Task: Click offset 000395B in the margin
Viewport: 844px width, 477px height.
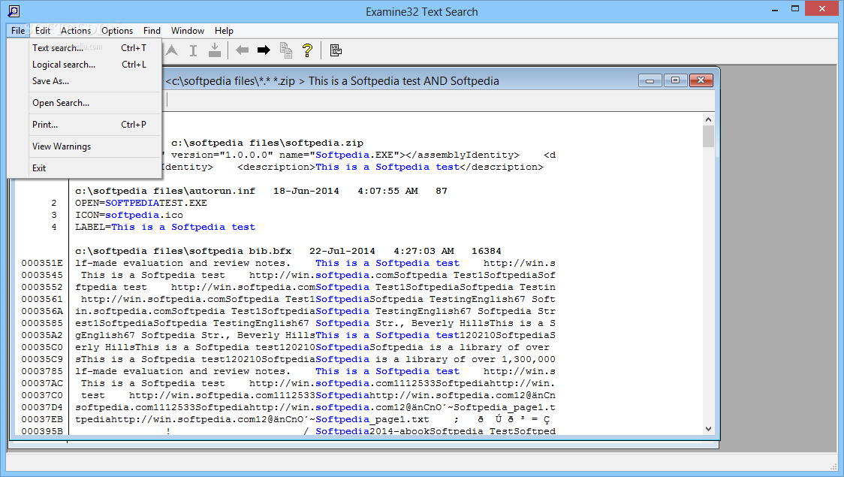Action: click(x=42, y=431)
